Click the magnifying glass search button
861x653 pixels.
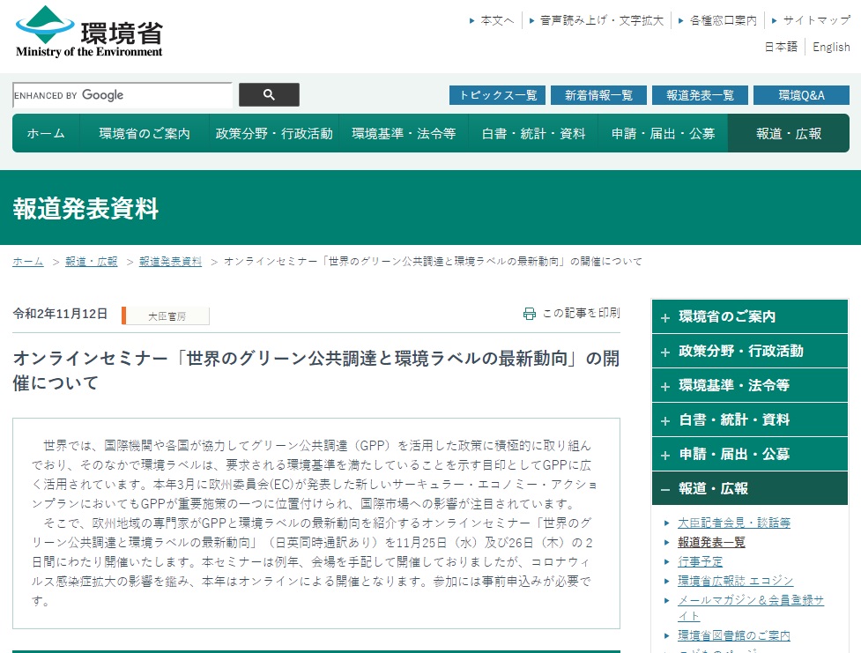pyautogui.click(x=269, y=95)
